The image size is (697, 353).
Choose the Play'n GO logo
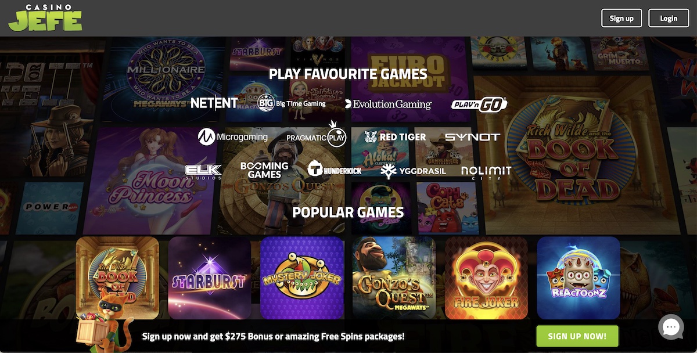click(x=479, y=104)
